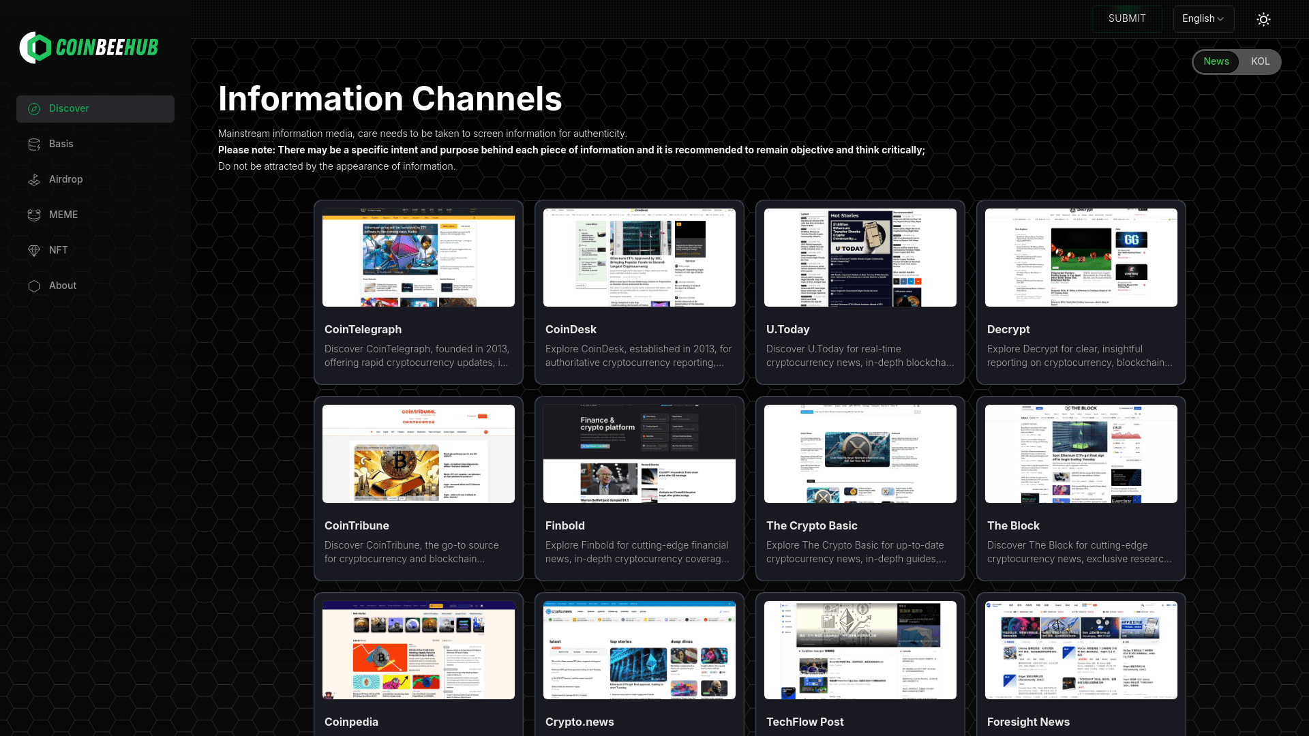Click text "Explore CoinDesk, established in 2013"
Screen dimensions: 1309x736
pos(631,349)
